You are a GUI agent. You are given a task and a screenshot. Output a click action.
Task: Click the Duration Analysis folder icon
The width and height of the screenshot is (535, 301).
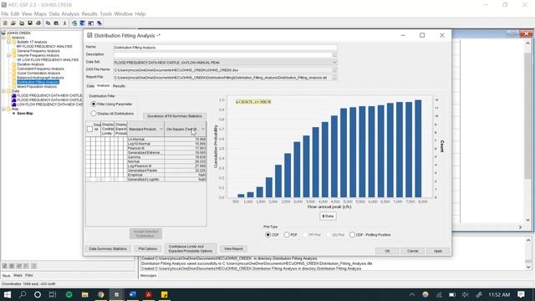click(x=14, y=64)
